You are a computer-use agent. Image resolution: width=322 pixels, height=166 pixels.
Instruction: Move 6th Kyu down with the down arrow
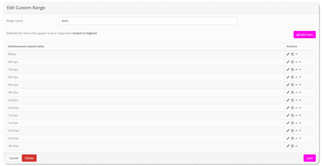pos(300,77)
